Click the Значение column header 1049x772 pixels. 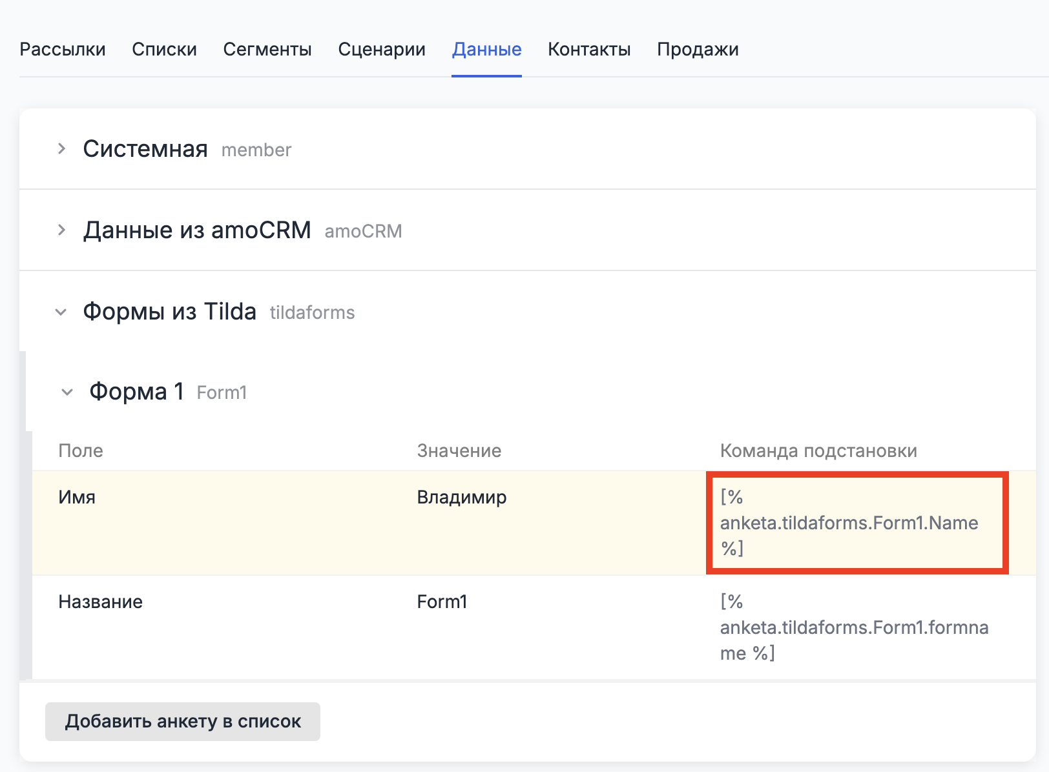point(459,451)
